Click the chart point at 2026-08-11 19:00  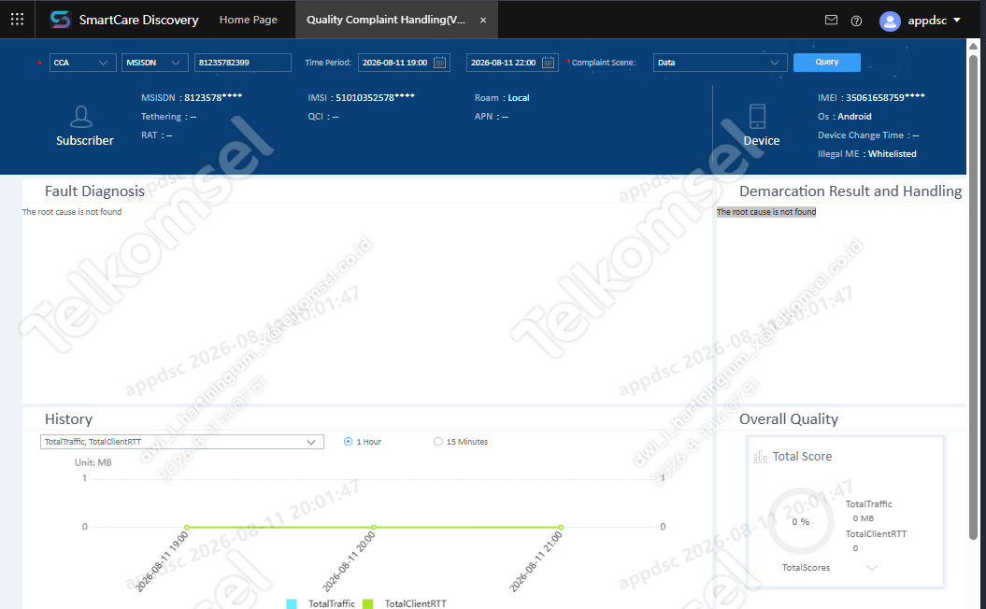[x=187, y=528]
